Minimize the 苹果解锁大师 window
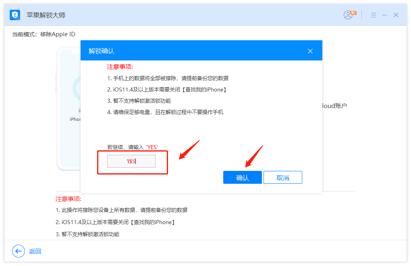 point(385,15)
